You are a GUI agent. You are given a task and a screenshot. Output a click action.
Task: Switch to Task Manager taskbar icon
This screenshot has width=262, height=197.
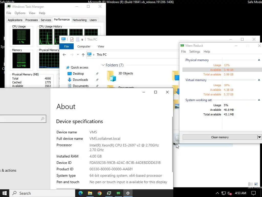coord(109,193)
